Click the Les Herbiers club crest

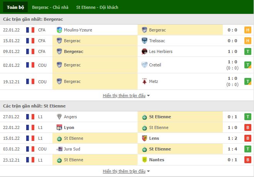[x=144, y=51]
